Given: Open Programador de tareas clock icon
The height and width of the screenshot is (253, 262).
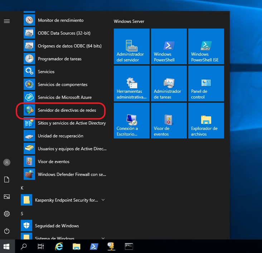Looking at the screenshot, I should pos(29,59).
